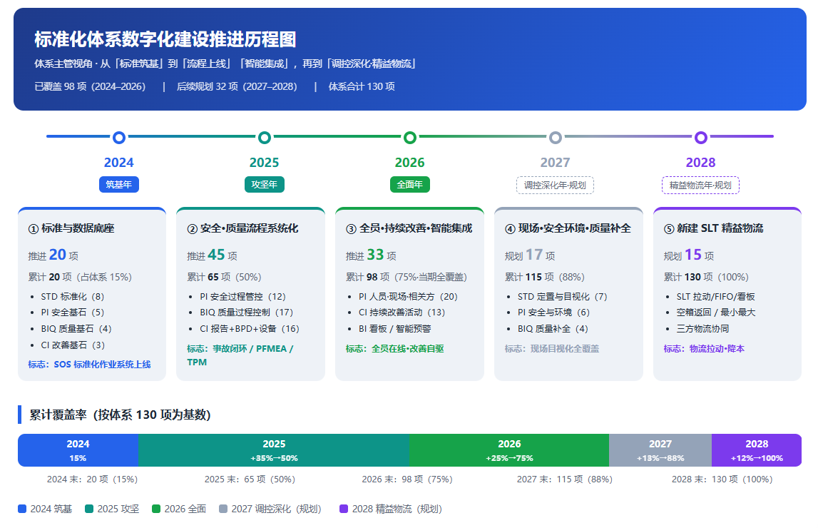Image resolution: width=818 pixels, height=528 pixels.
Task: Click caption 2026 末: 98 项 (75%)
Action: pyautogui.click(x=407, y=479)
